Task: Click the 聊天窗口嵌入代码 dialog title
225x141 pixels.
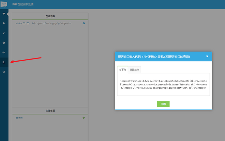Action: [x=154, y=57]
